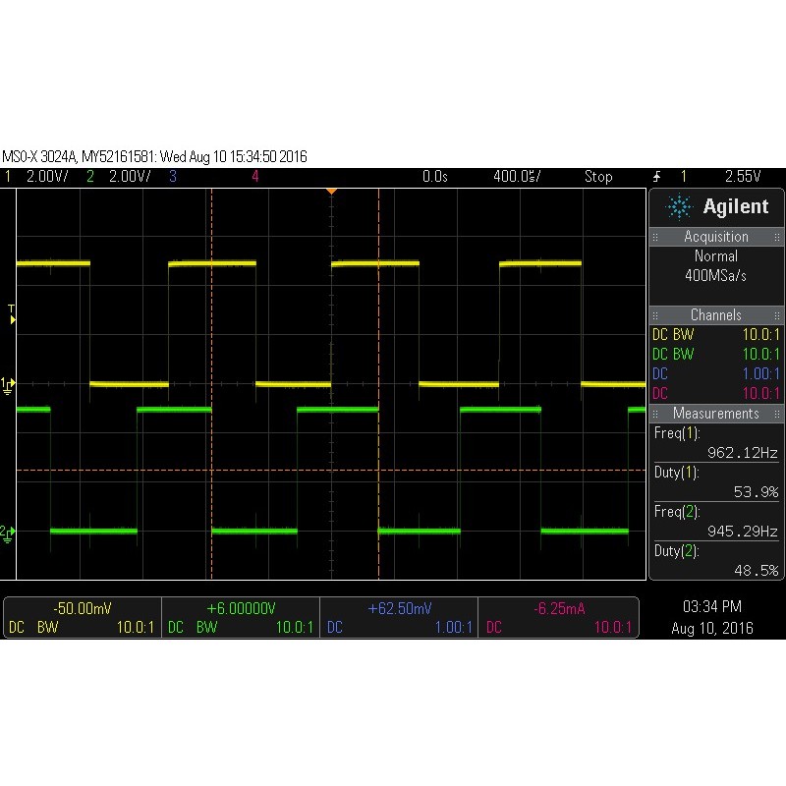
Task: Click the Agilent logo icon
Action: [x=679, y=207]
